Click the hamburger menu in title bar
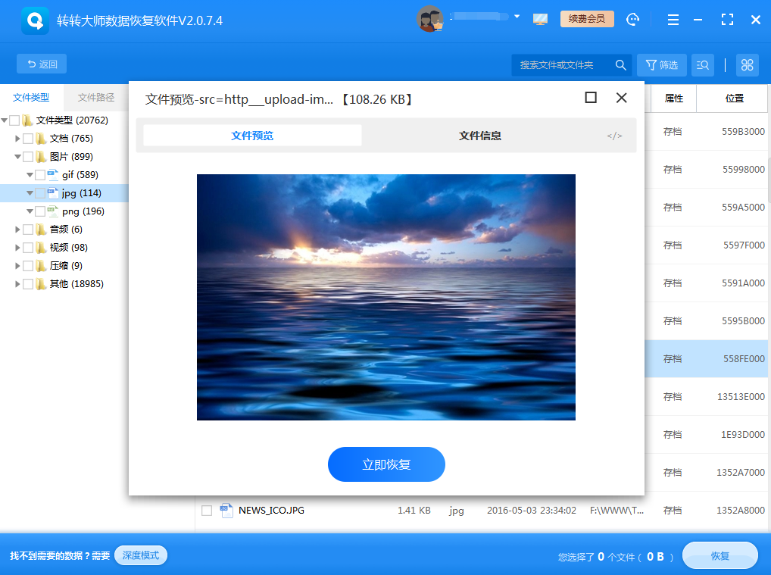The width and height of the screenshot is (771, 575). point(673,20)
